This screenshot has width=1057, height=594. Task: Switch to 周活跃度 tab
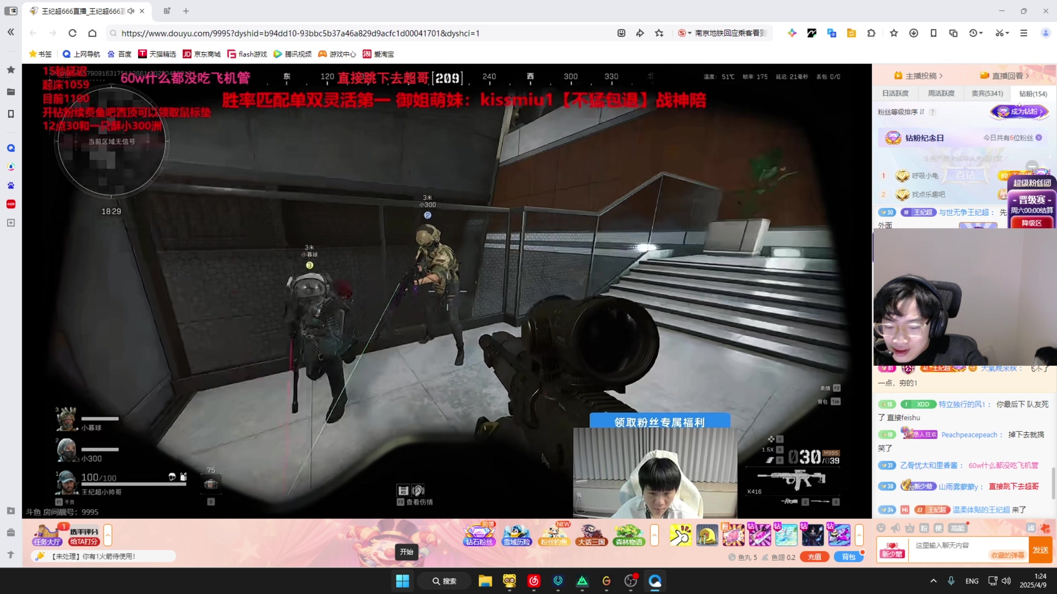(x=941, y=94)
